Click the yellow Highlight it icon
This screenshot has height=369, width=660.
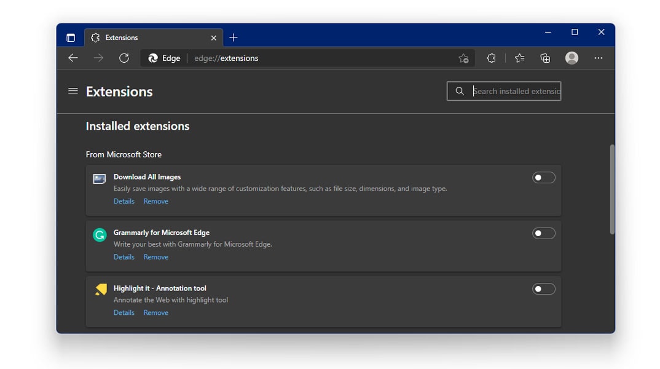(101, 290)
